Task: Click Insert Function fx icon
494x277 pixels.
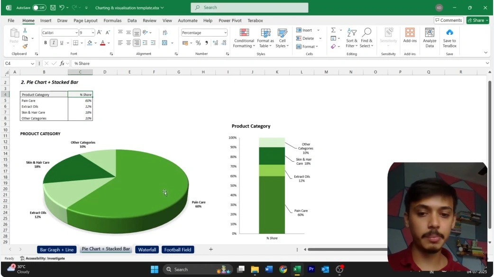Action: pos(62,64)
